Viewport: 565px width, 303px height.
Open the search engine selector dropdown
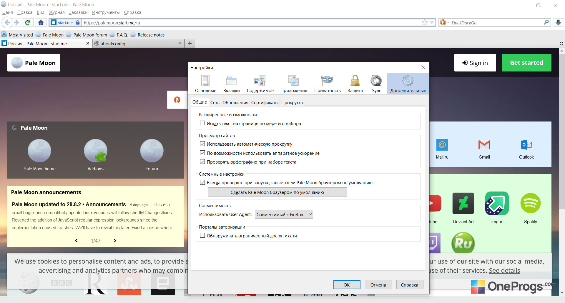(x=444, y=23)
